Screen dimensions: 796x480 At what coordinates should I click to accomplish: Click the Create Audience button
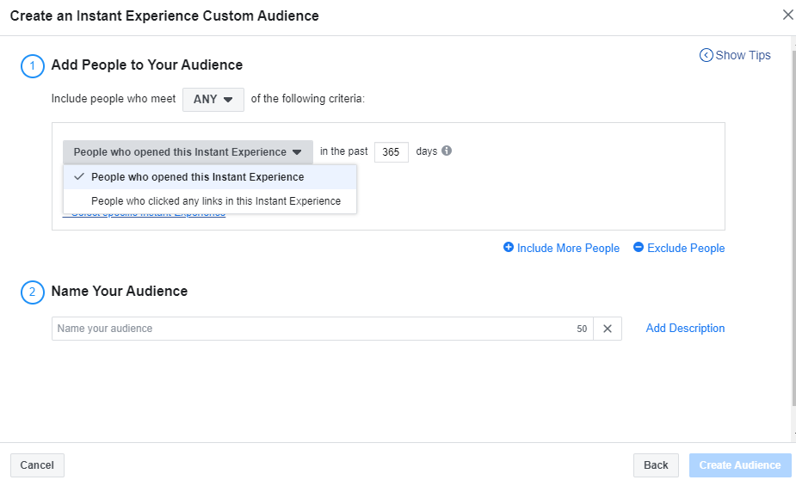pos(739,465)
